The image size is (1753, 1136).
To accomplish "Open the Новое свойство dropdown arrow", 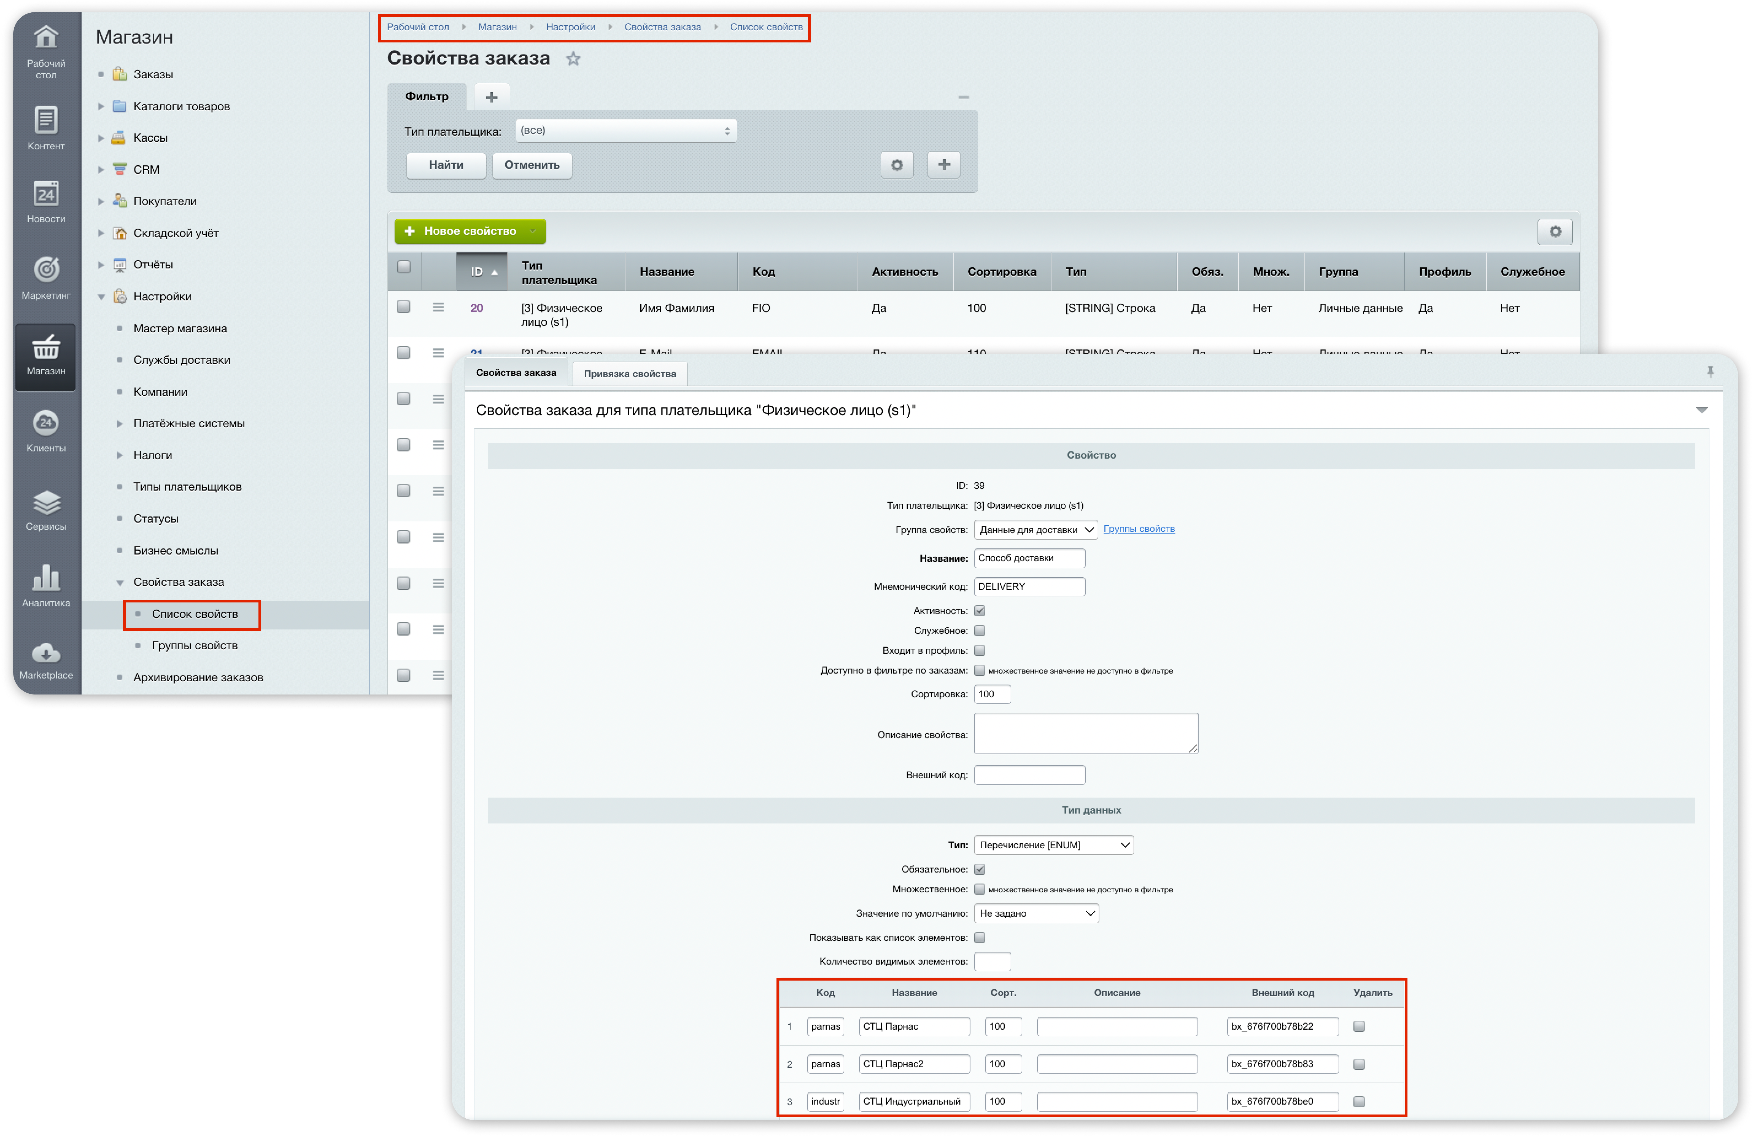I will click(x=533, y=231).
